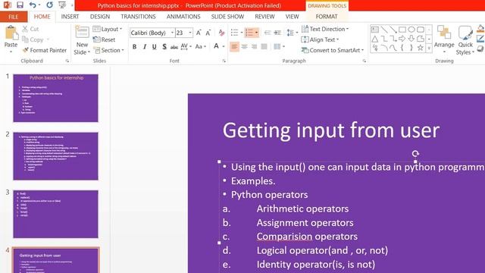Screen dimensions: 485x273
Task: Open the font name Calibri (Body) combo box
Action: pyautogui.click(x=152, y=33)
